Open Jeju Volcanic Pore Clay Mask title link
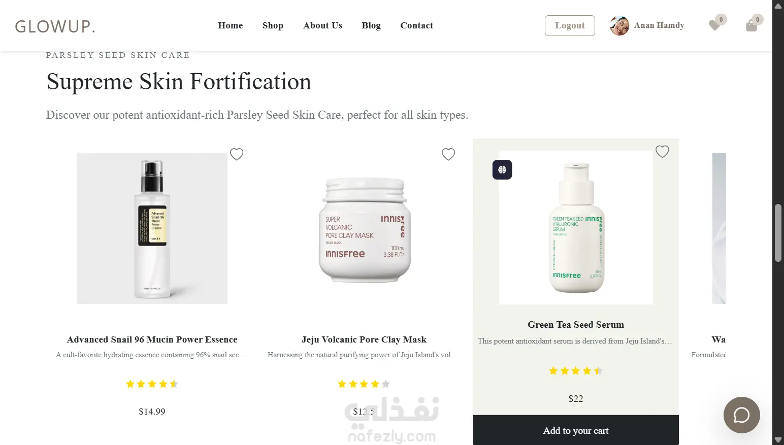Viewport: 784px width, 445px height. click(364, 339)
